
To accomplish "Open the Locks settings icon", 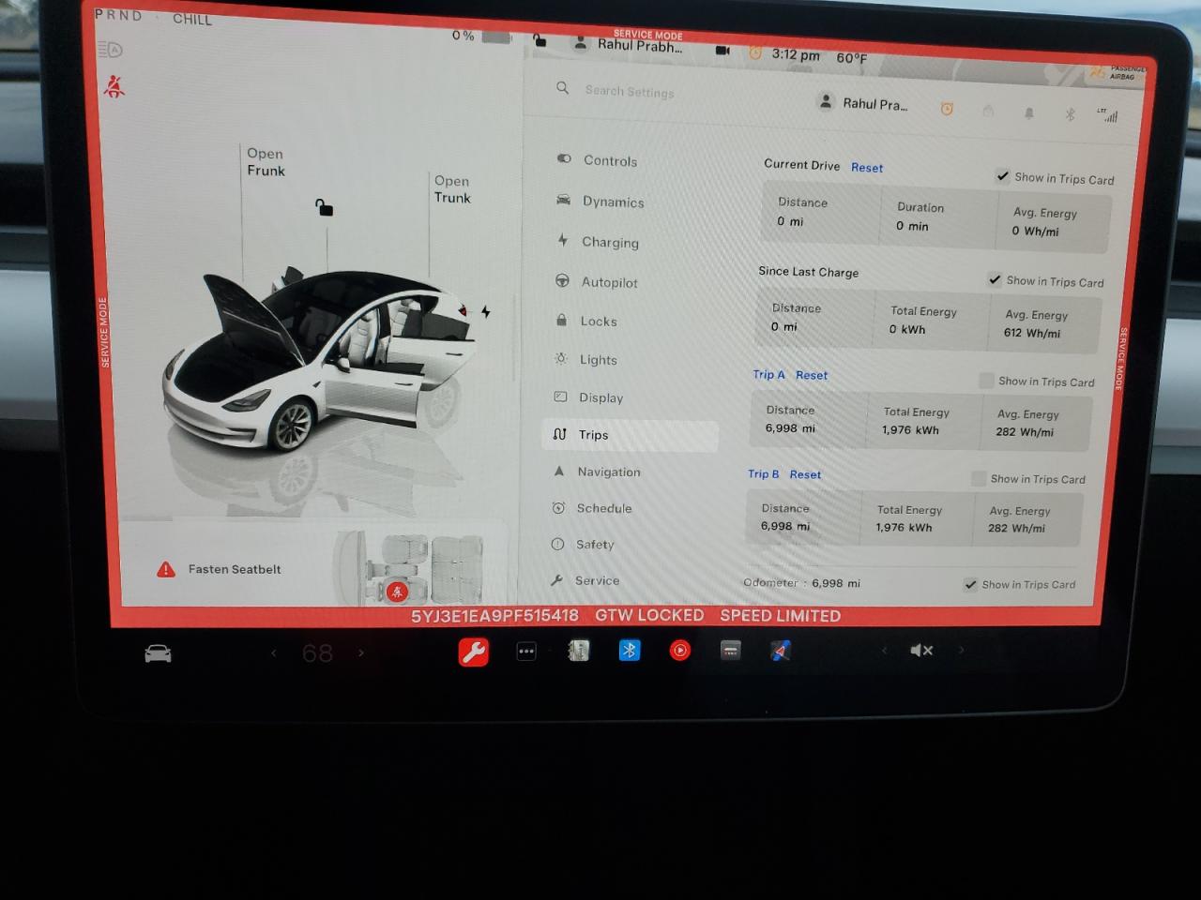I will click(560, 320).
